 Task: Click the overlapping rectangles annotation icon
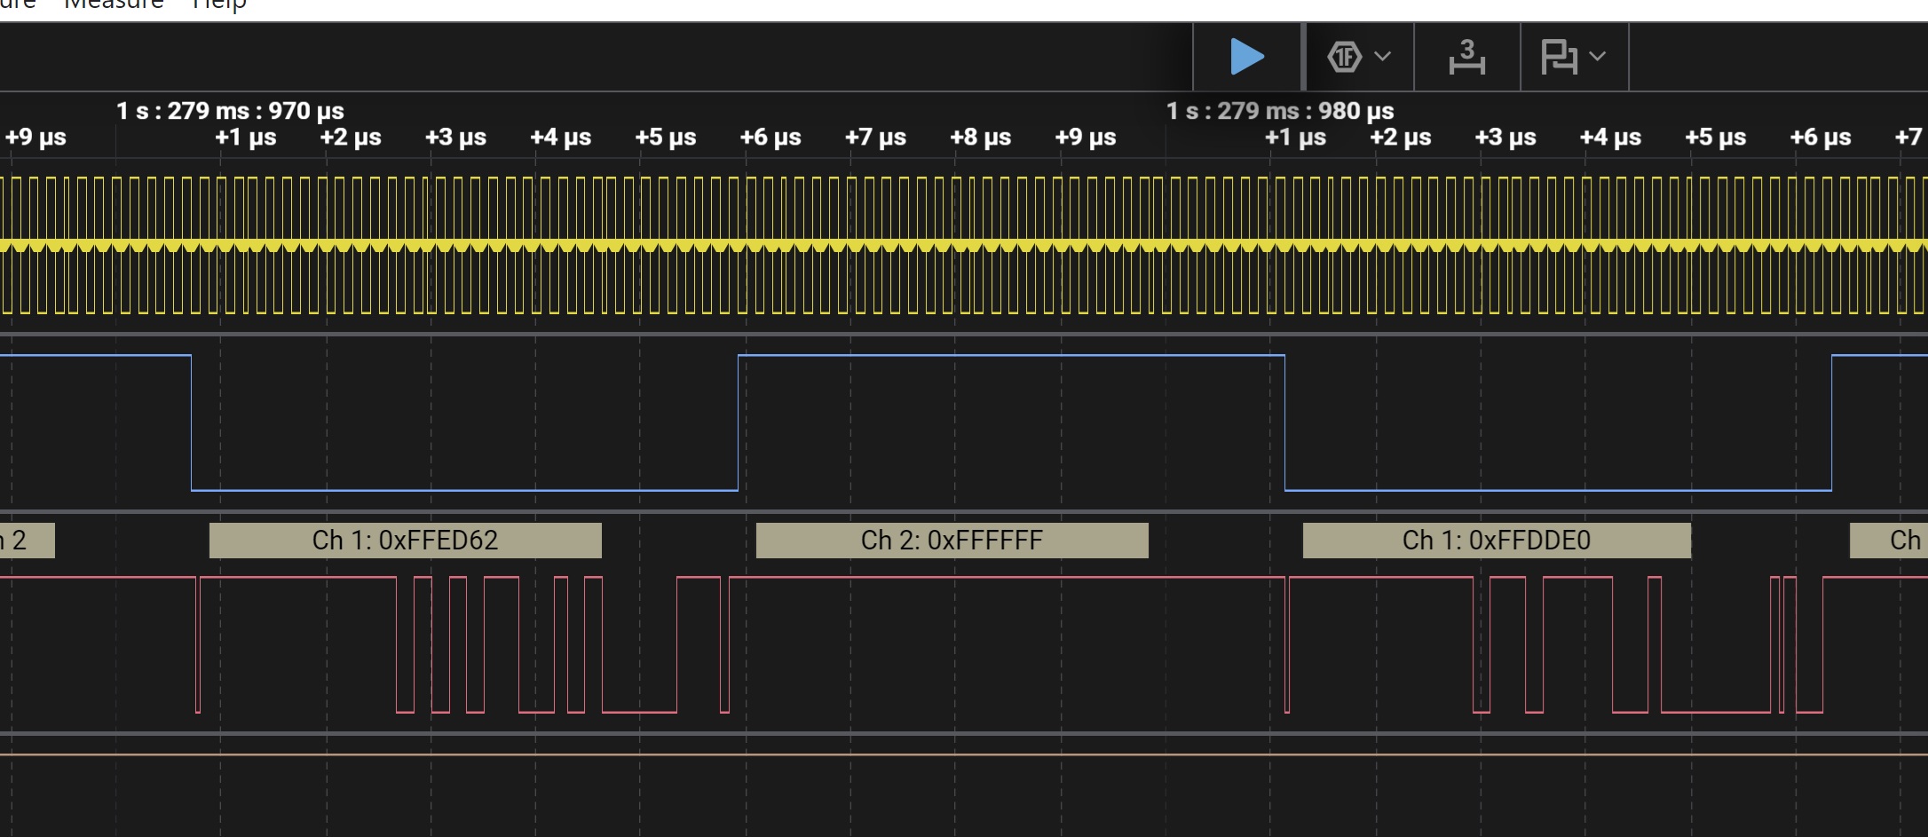point(1559,57)
